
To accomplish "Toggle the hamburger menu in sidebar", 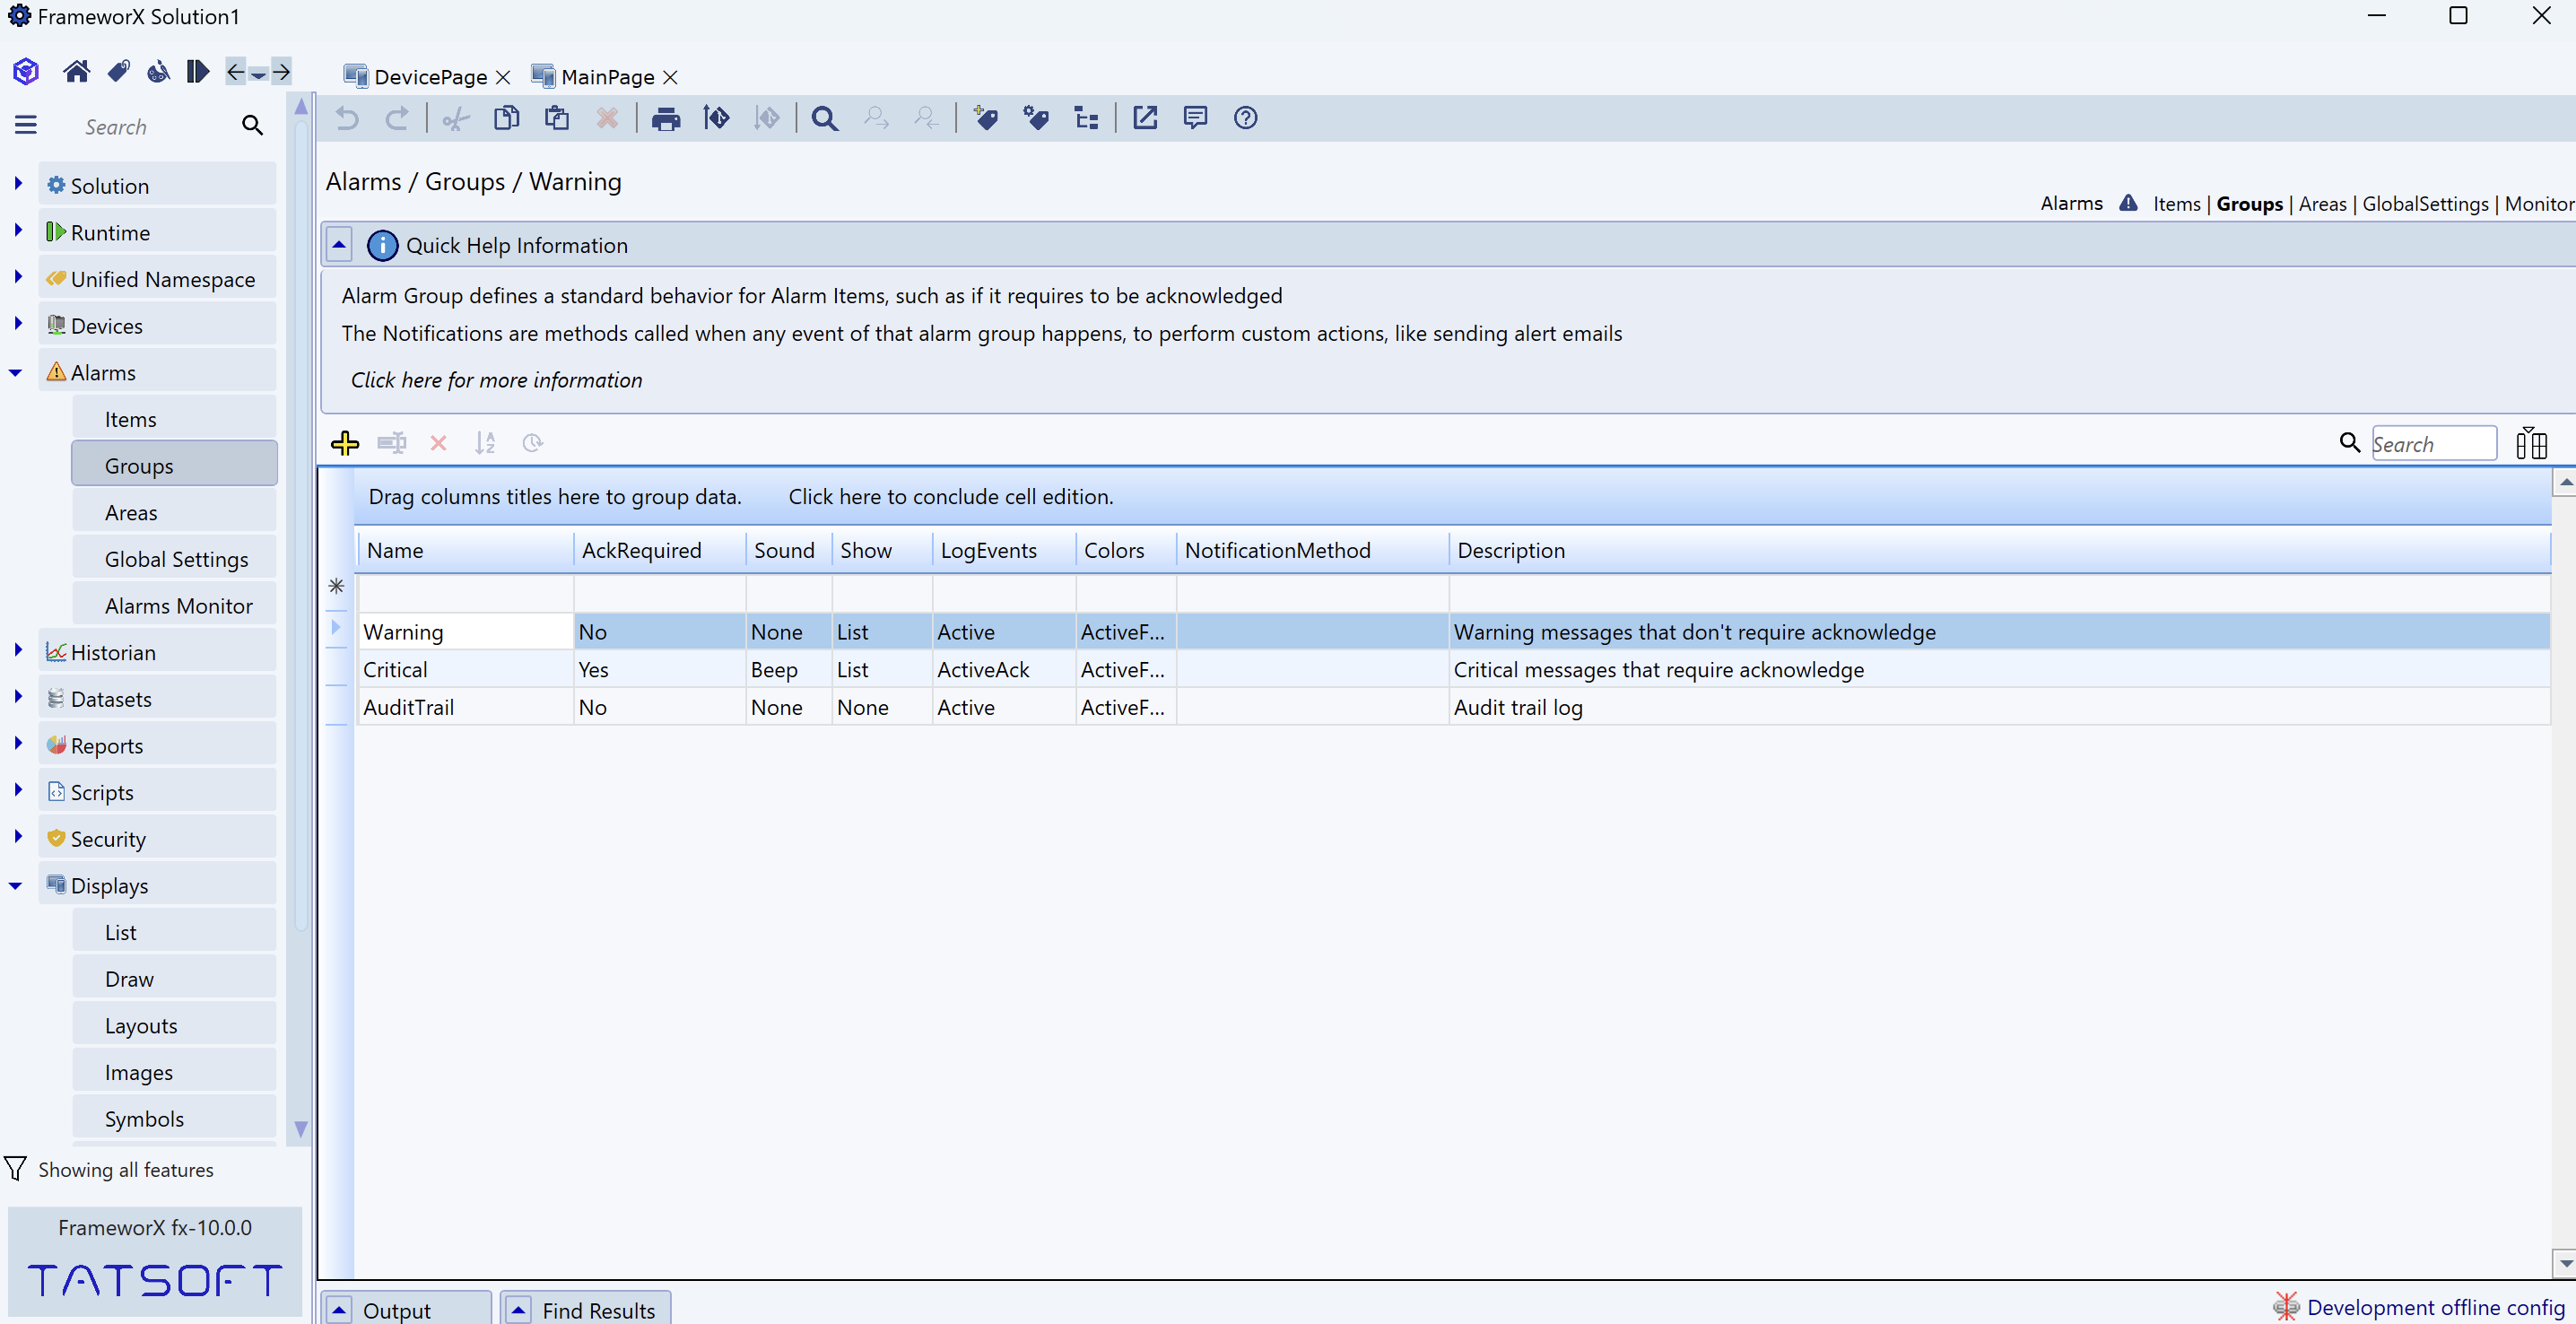I will pyautogui.click(x=26, y=125).
